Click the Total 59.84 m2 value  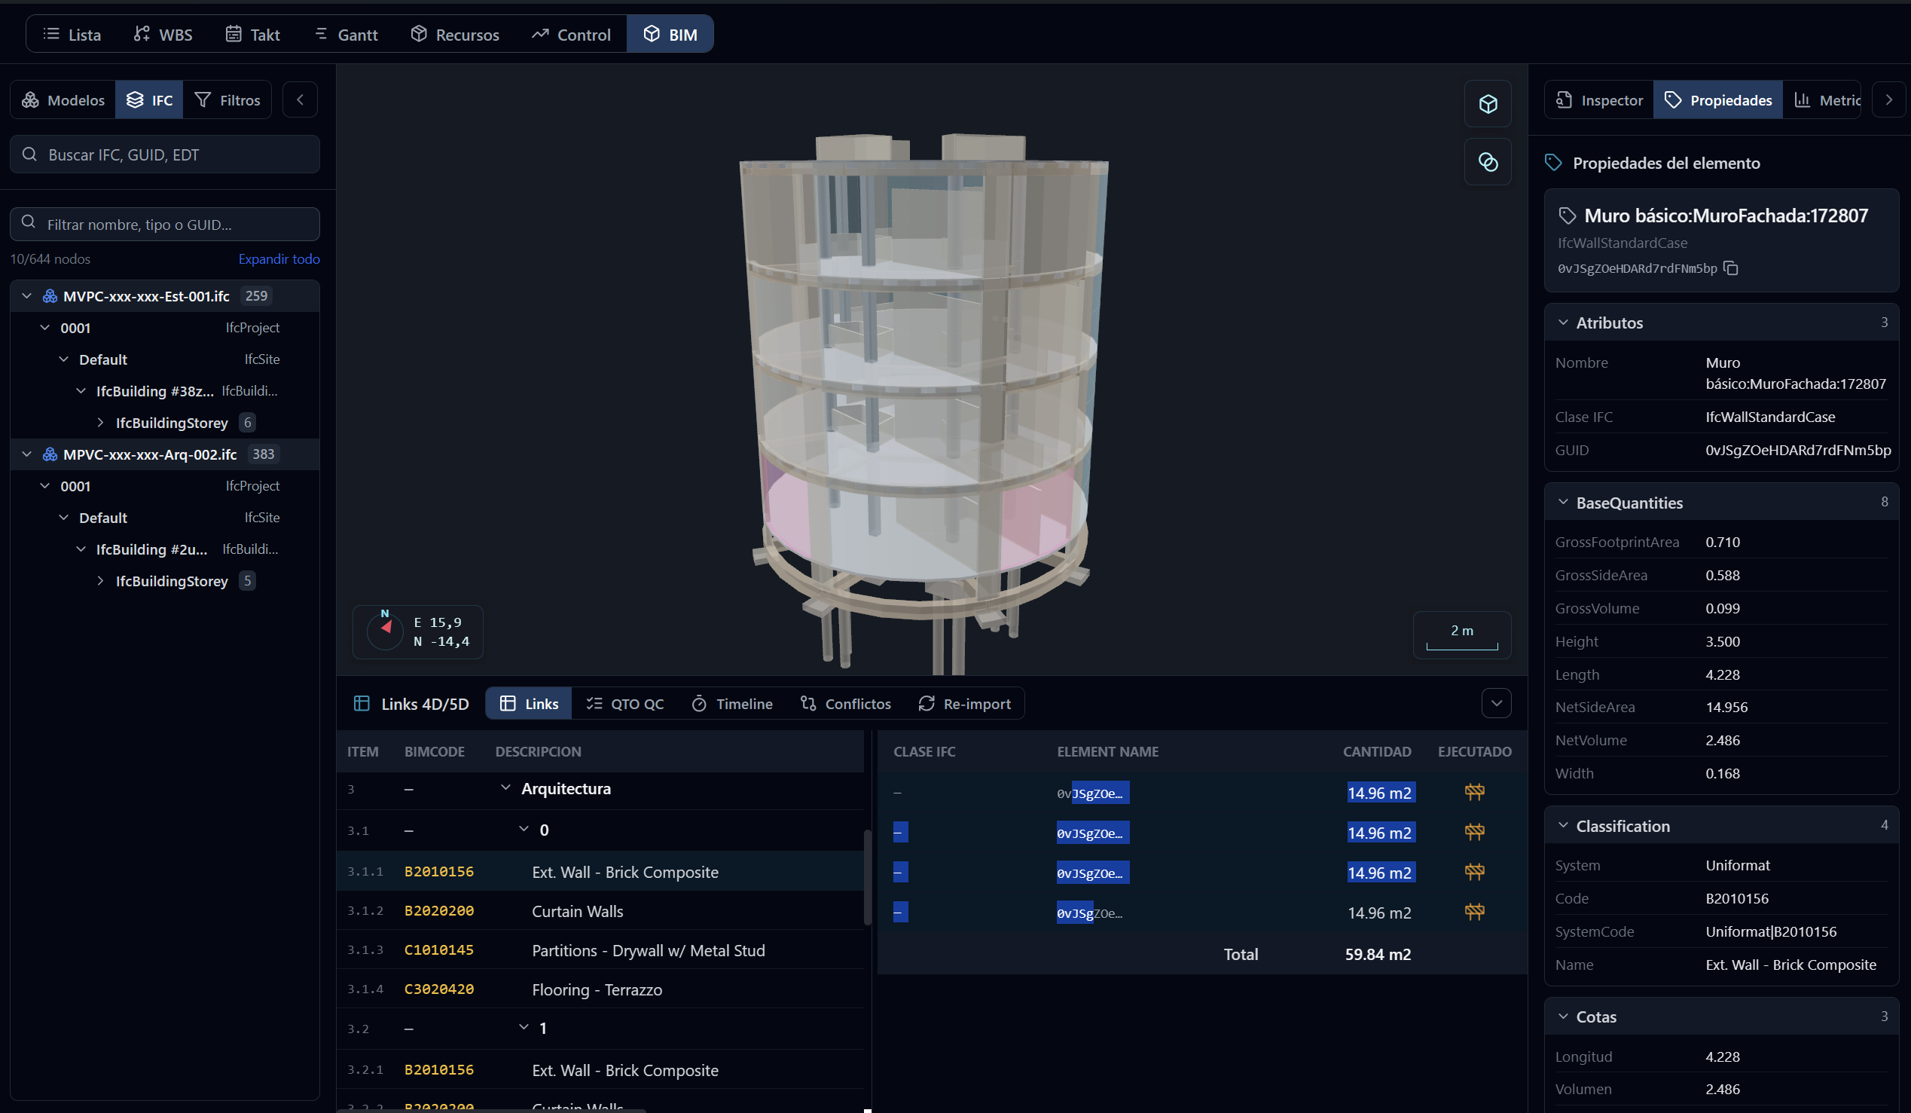coord(1378,955)
